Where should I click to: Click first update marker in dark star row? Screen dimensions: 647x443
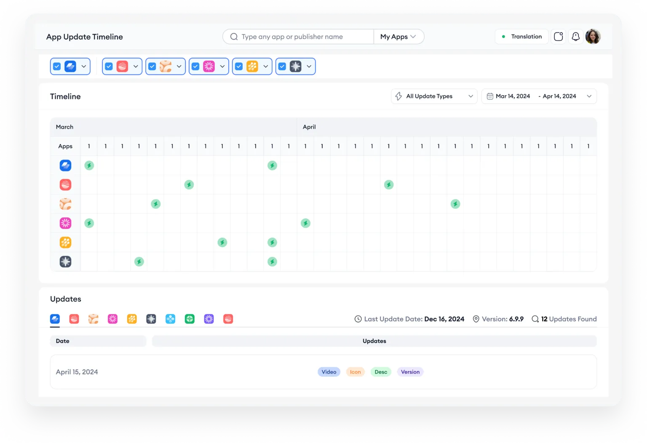[x=139, y=262]
